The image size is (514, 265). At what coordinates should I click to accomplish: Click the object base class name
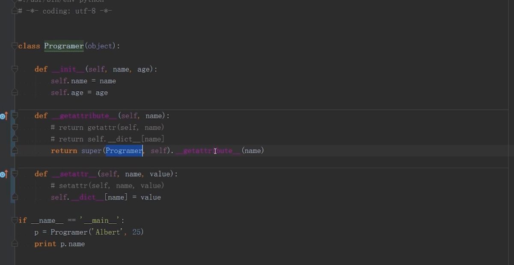100,46
